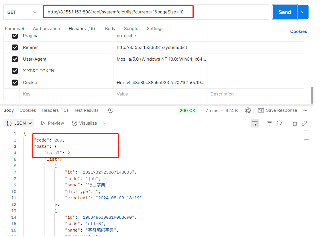Click the filter response icon

point(269,123)
